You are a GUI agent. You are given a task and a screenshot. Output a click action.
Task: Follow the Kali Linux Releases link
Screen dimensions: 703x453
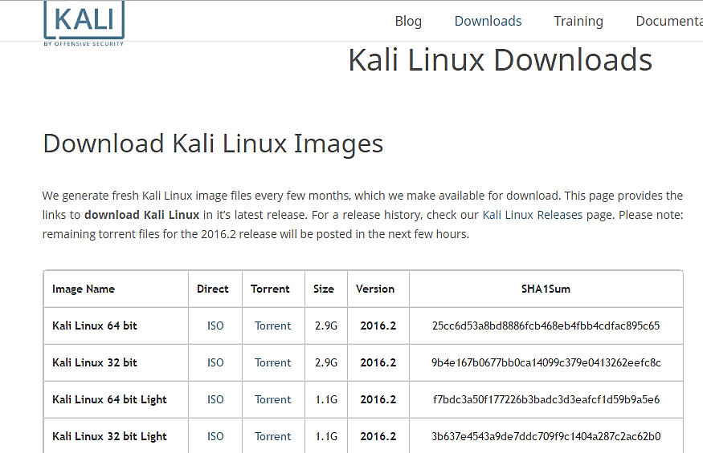point(532,215)
